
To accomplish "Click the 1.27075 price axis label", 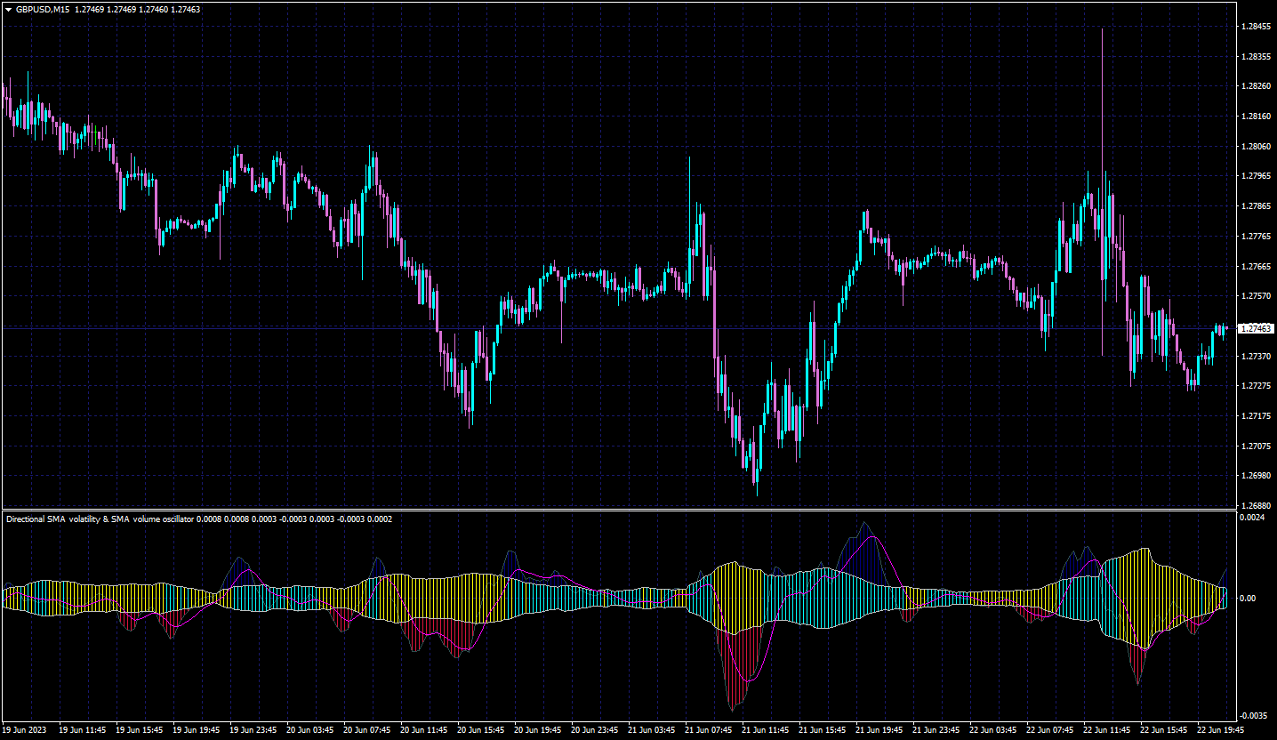I will pyautogui.click(x=1256, y=446).
